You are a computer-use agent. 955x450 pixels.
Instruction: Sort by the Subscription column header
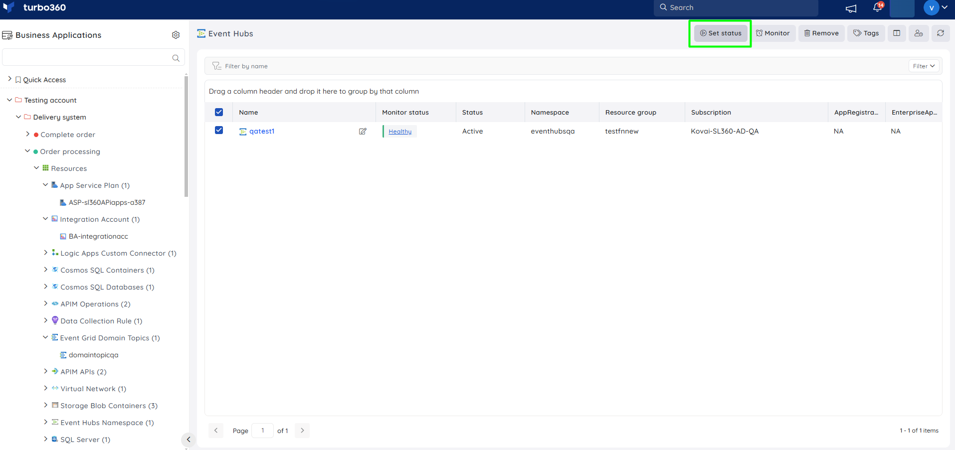pos(711,112)
